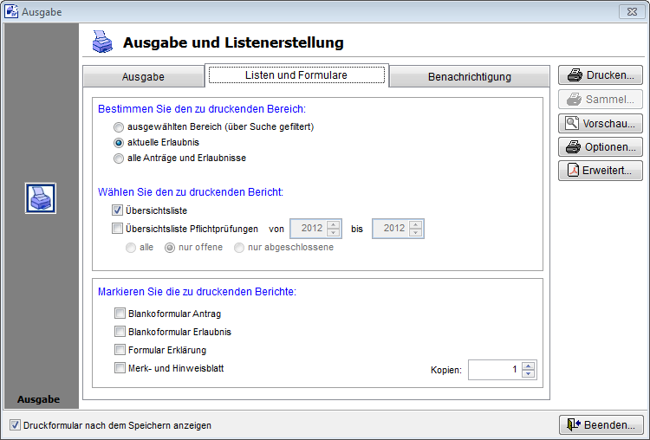
Task: Open the Benachrichtigung tab
Action: [x=469, y=77]
